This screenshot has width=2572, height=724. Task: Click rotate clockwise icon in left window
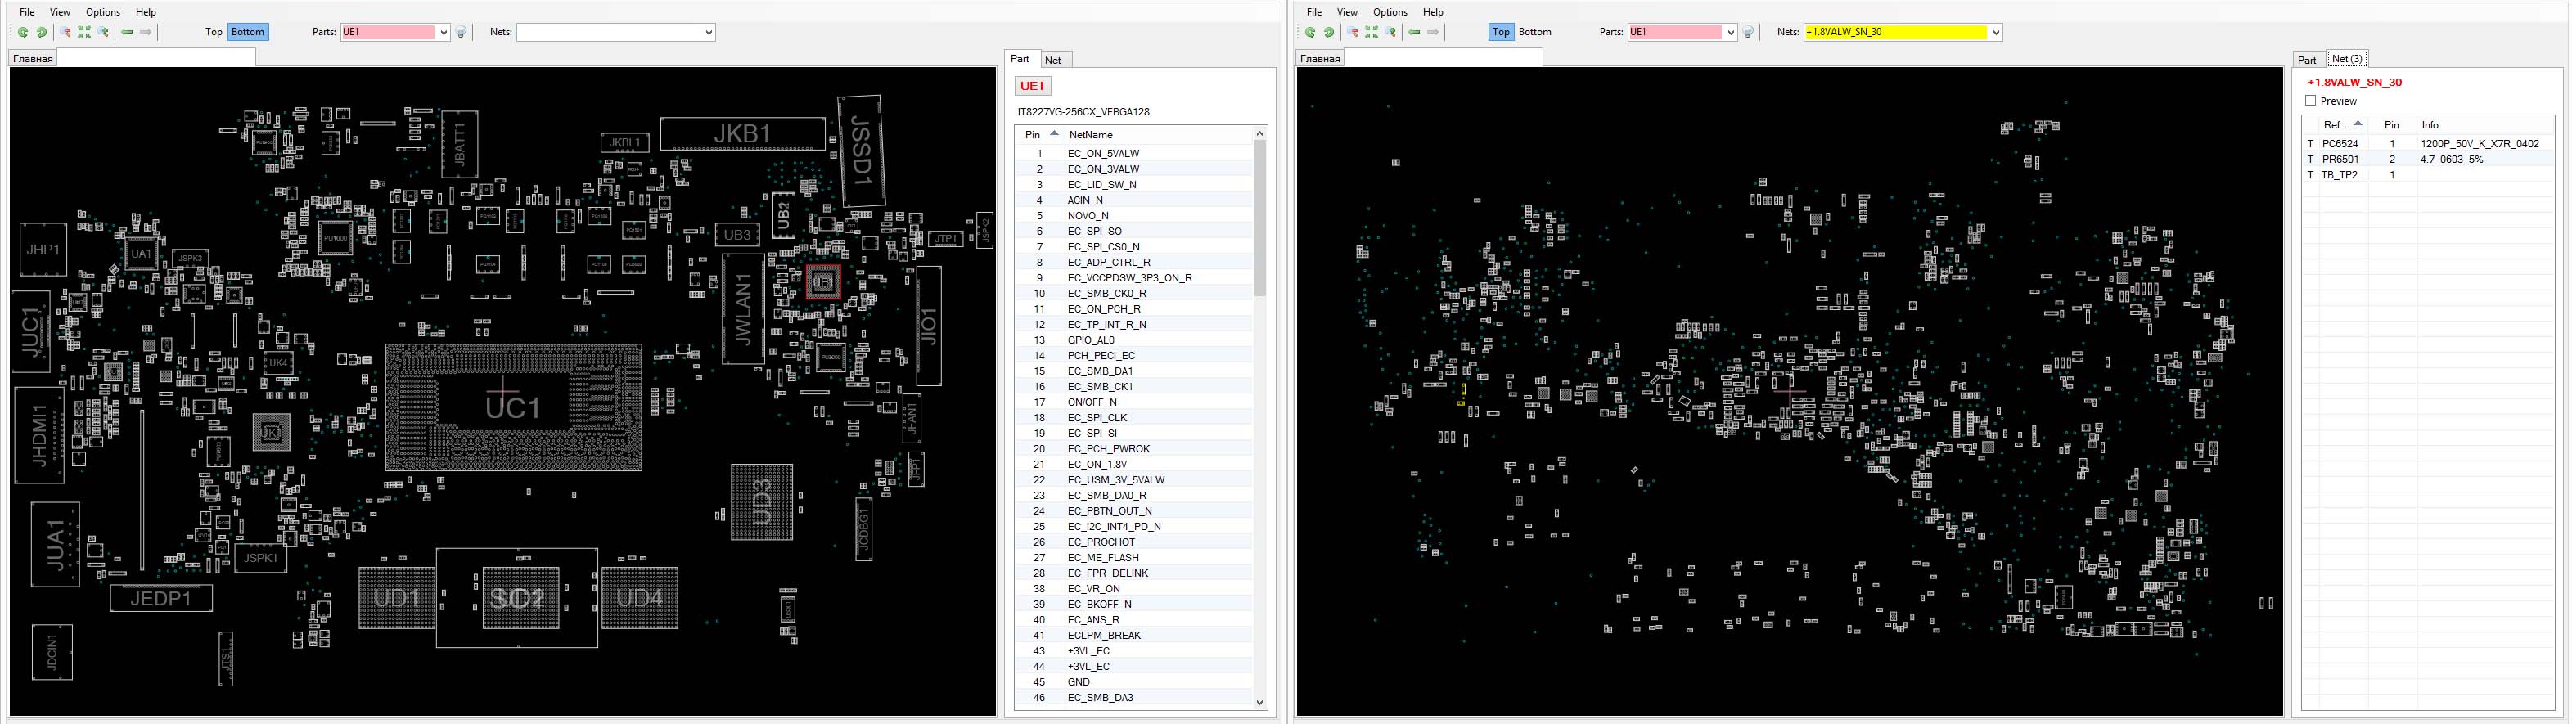pyautogui.click(x=42, y=32)
